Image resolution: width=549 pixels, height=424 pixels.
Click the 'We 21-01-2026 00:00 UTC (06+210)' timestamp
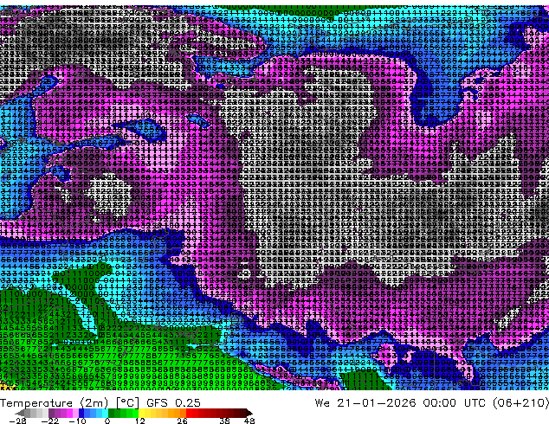point(432,403)
